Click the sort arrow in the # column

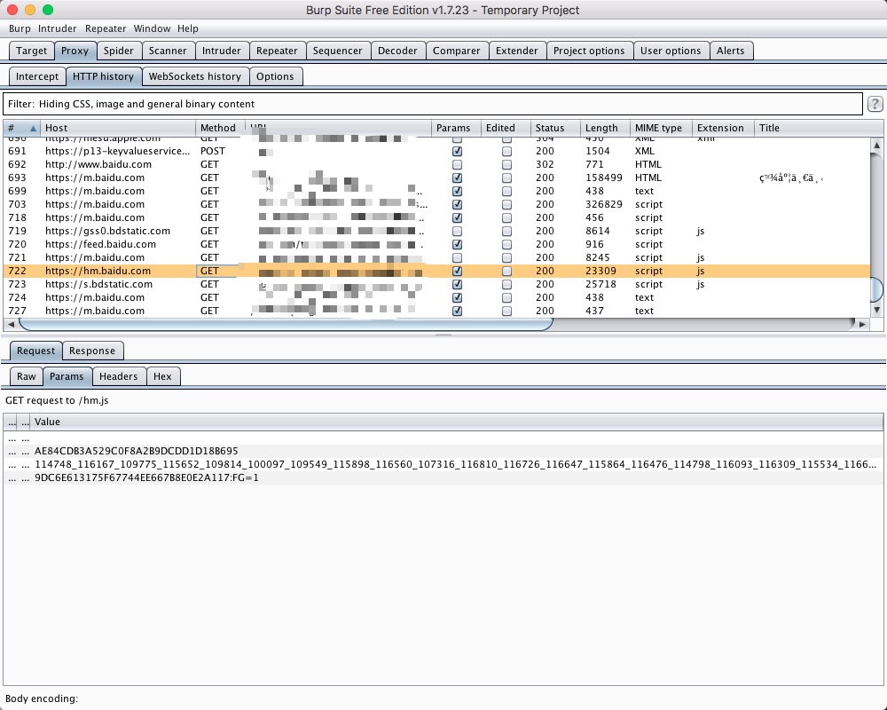click(34, 129)
